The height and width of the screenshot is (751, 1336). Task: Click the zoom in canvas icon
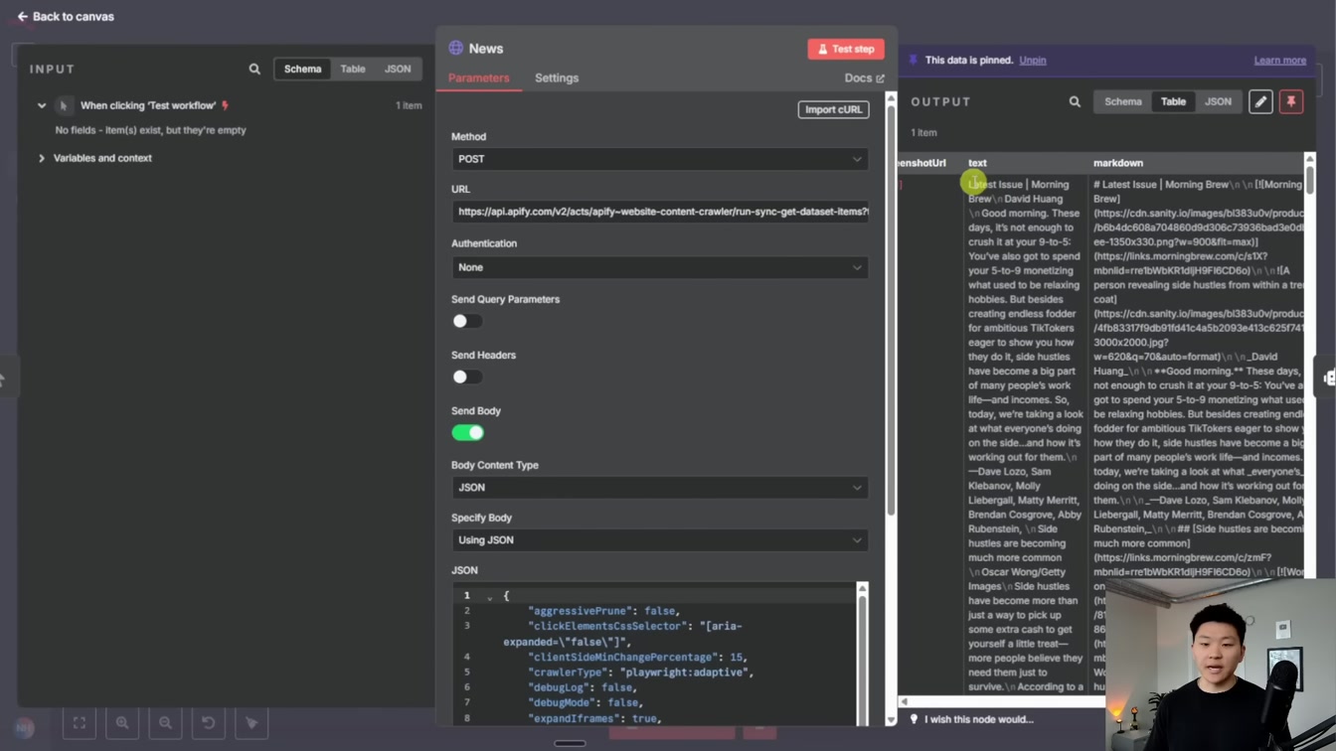pos(122,723)
